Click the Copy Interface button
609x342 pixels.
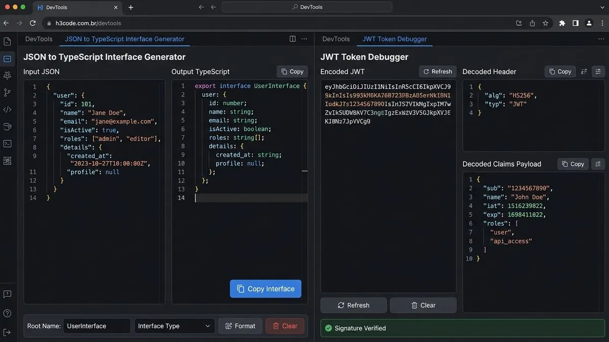[x=265, y=289]
